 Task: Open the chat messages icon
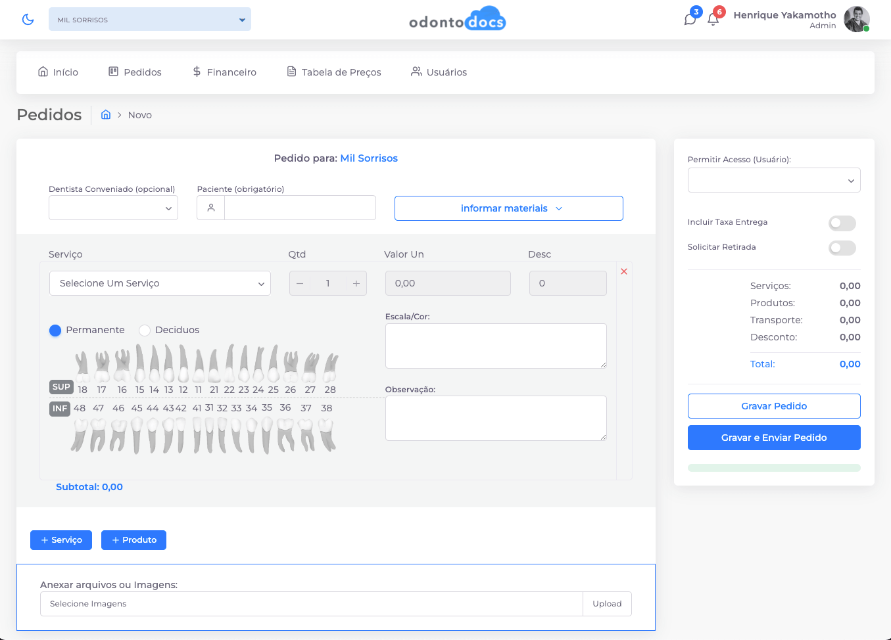pyautogui.click(x=690, y=19)
